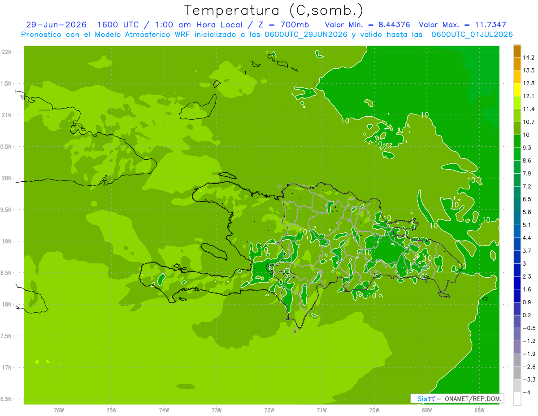
Task: Click the 69W longitude axis label
Action: [427, 410]
